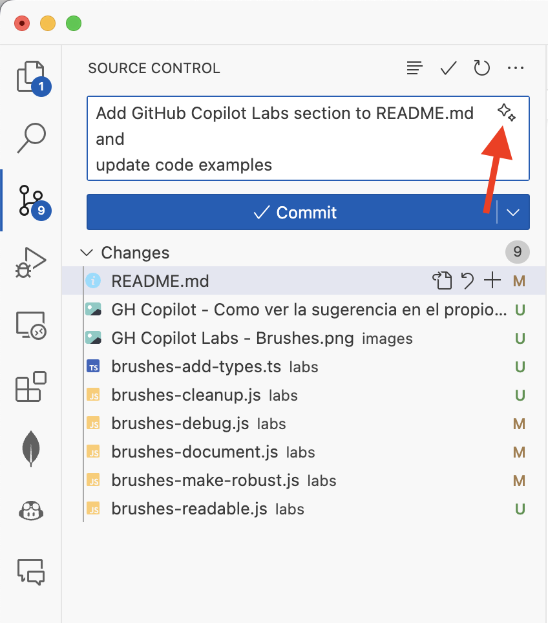Open the Source Control view icon
The height and width of the screenshot is (623, 548).
click(32, 201)
